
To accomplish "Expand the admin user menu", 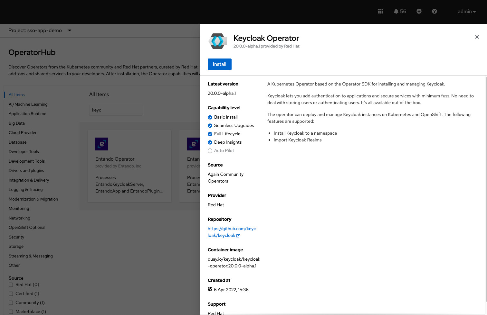I will [x=466, y=11].
